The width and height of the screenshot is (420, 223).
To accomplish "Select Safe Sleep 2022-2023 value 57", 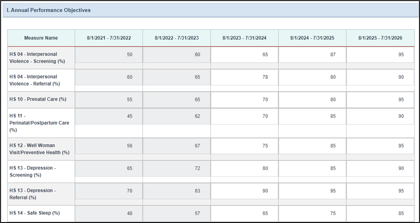I will [x=176, y=213].
